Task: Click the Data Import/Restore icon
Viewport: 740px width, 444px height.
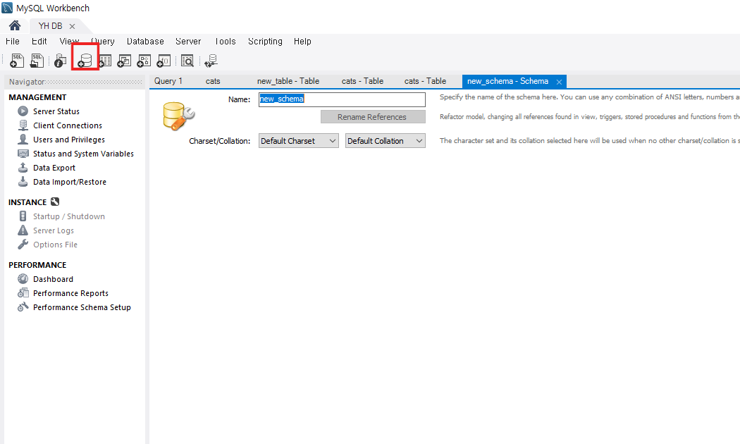Action: coord(23,182)
